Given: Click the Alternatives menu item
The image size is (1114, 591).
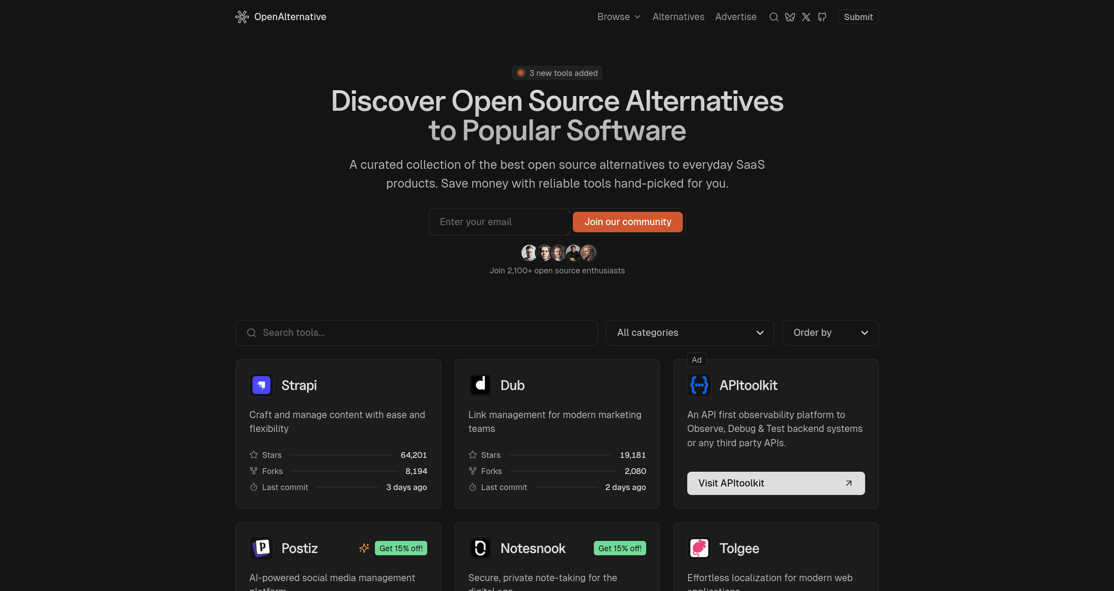Looking at the screenshot, I should click(x=678, y=16).
